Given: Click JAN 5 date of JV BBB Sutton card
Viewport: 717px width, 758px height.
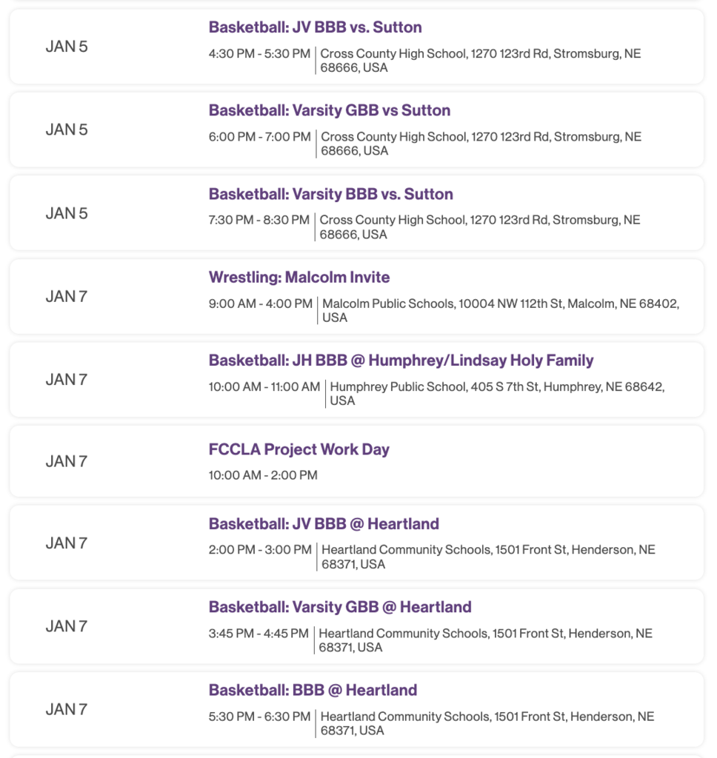Looking at the screenshot, I should click(x=67, y=47).
